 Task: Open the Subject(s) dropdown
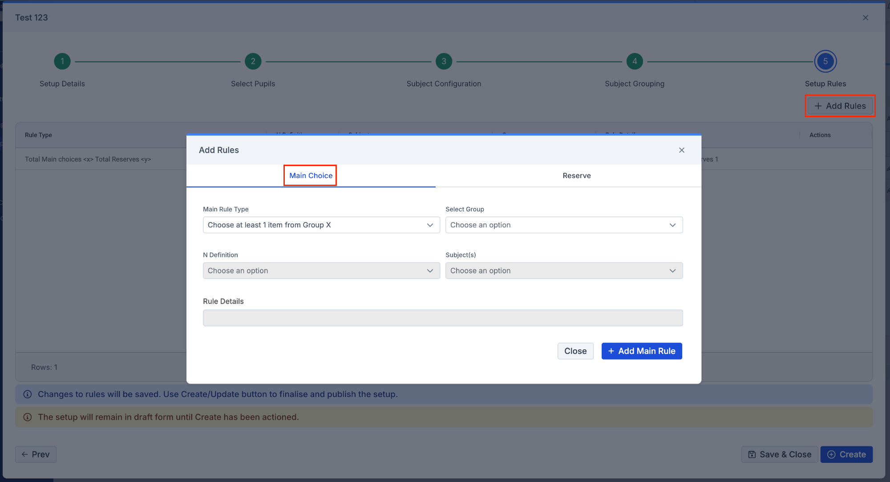(x=564, y=271)
